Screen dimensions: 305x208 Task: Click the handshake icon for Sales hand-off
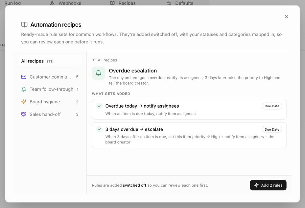[x=24, y=114]
